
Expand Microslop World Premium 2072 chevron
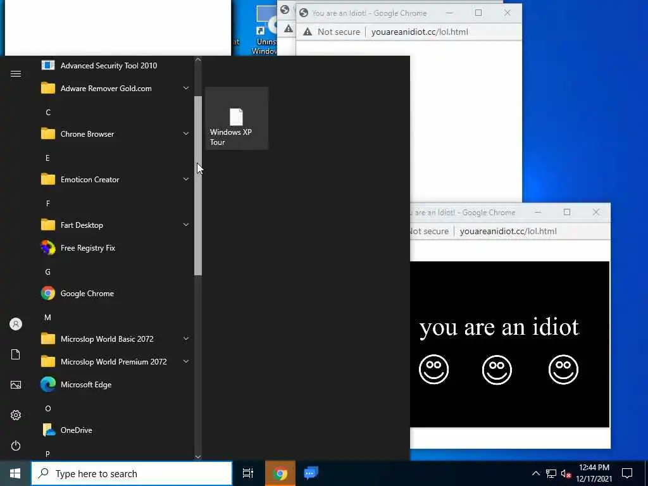(186, 361)
